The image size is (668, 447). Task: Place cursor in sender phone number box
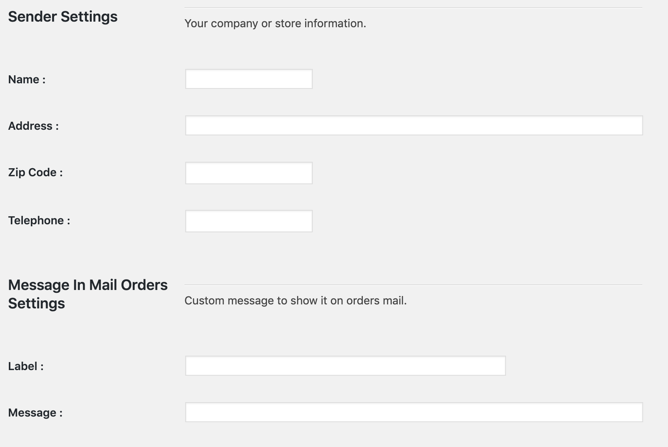point(249,221)
